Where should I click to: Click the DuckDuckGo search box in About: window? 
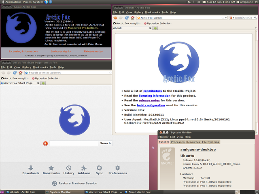click(243, 18)
